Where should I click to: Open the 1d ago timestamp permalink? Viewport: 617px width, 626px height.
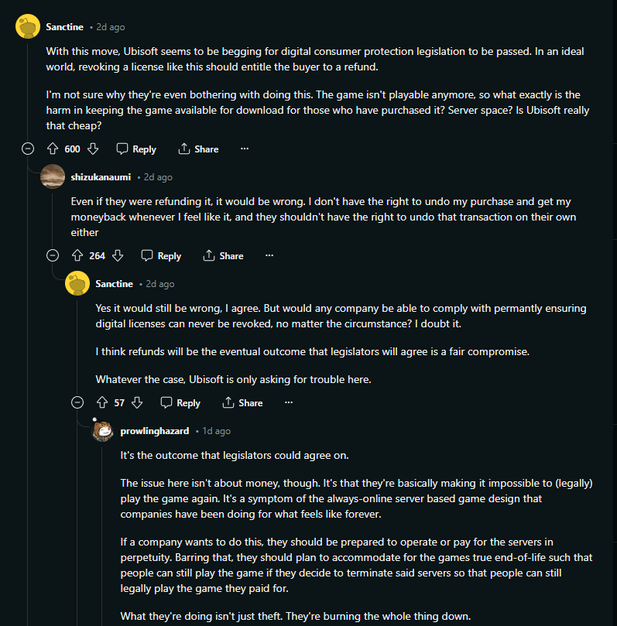(x=217, y=431)
